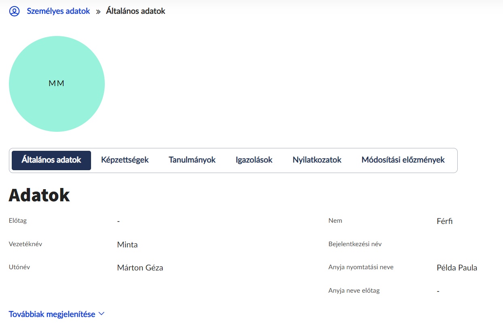
Task: Open the Módosítási előzmények tab
Action: point(403,160)
